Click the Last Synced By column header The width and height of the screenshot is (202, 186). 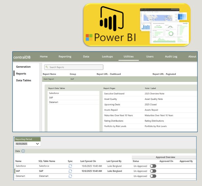(x=114, y=161)
